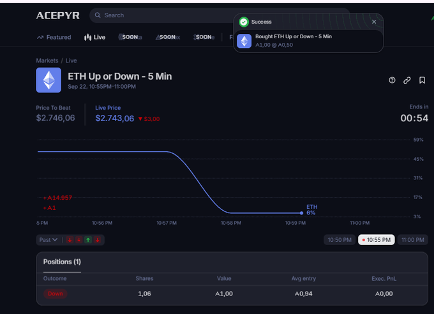Viewport: 434px width, 314px height.
Task: Click the large Ethereum market icon
Action: [49, 80]
